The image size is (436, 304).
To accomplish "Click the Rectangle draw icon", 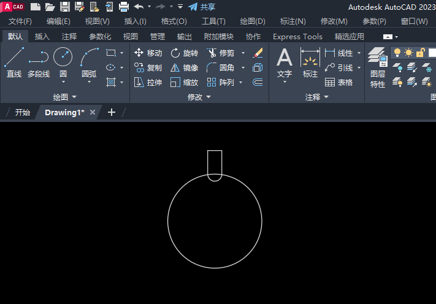I will (x=111, y=53).
